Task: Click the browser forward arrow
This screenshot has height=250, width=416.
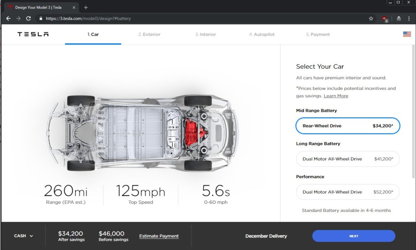Action: [18, 19]
